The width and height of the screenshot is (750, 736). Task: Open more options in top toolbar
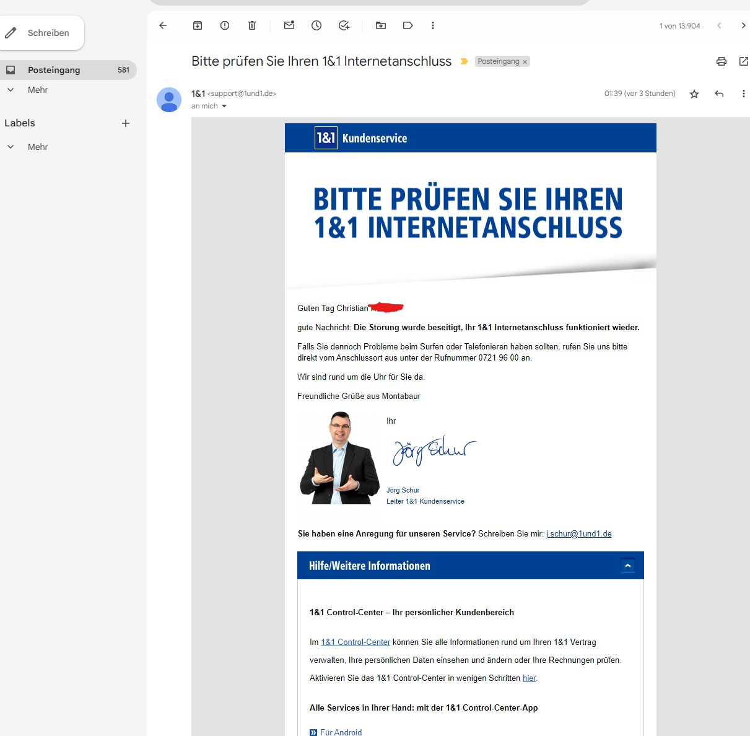tap(433, 25)
